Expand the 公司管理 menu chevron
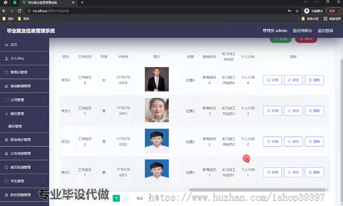Image resolution: width=343 pixels, height=206 pixels. click(43, 100)
